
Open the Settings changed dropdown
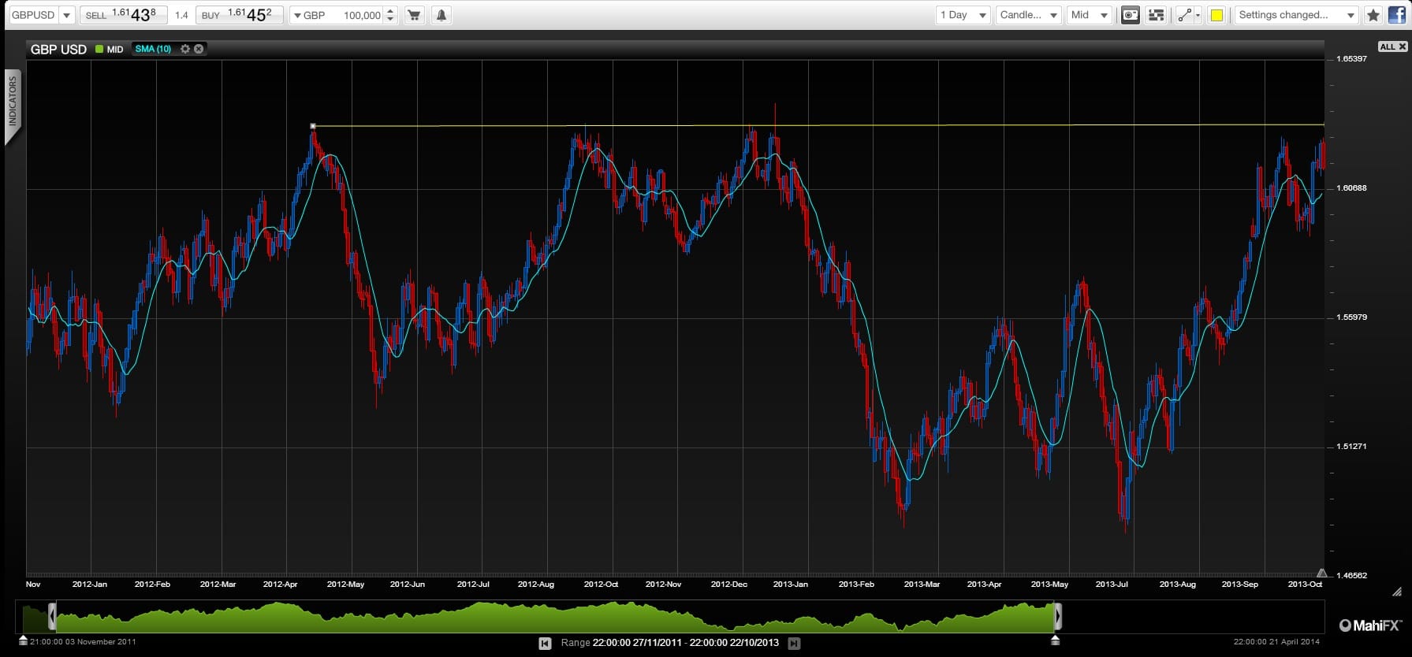1295,15
